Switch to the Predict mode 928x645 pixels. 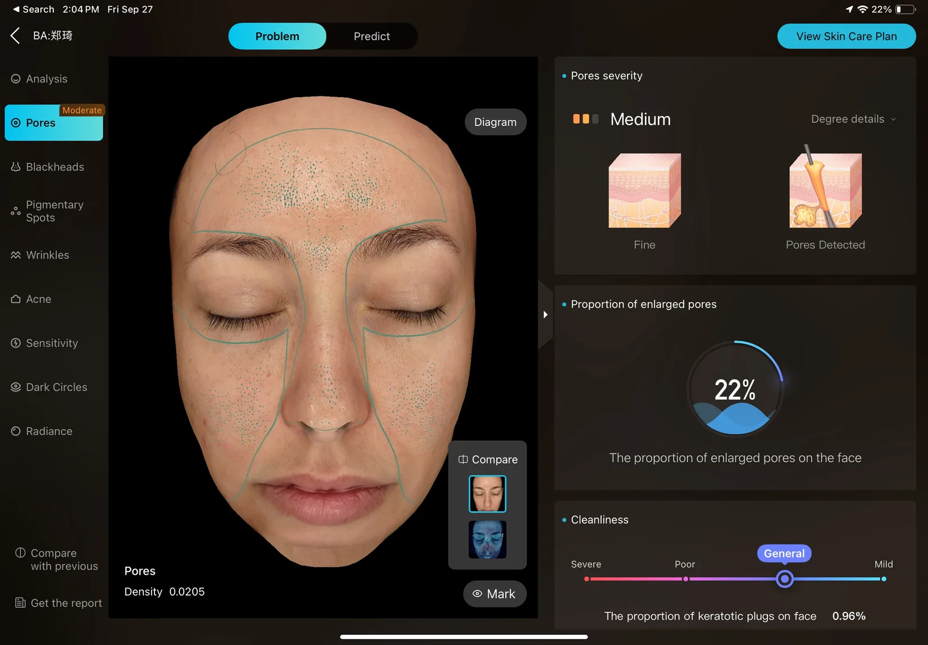371,37
